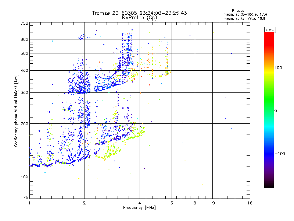This screenshot has width=294, height=221.
Task: Click the 'Stationary phase Virtual Height [km]' y-axis title
Action: click(x=16, y=110)
